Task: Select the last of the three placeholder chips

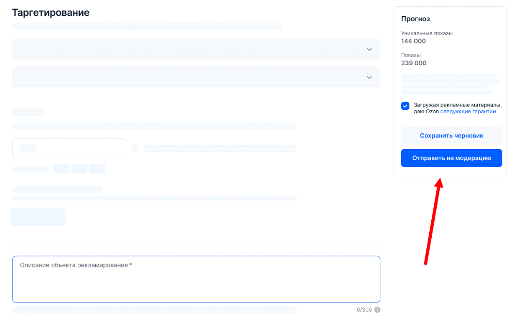Action: point(97,169)
